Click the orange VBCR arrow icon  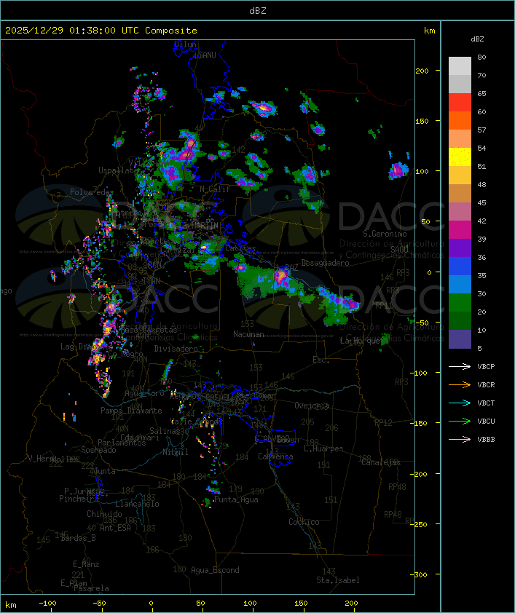[460, 384]
